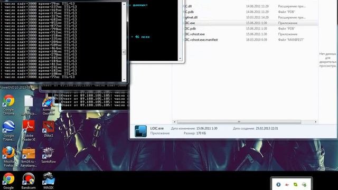Open the Adobe Reader XI shortcut
This screenshot has height=190, width=338.
tap(29, 131)
